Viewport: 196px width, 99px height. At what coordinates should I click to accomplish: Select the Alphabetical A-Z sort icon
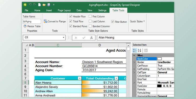140,51
